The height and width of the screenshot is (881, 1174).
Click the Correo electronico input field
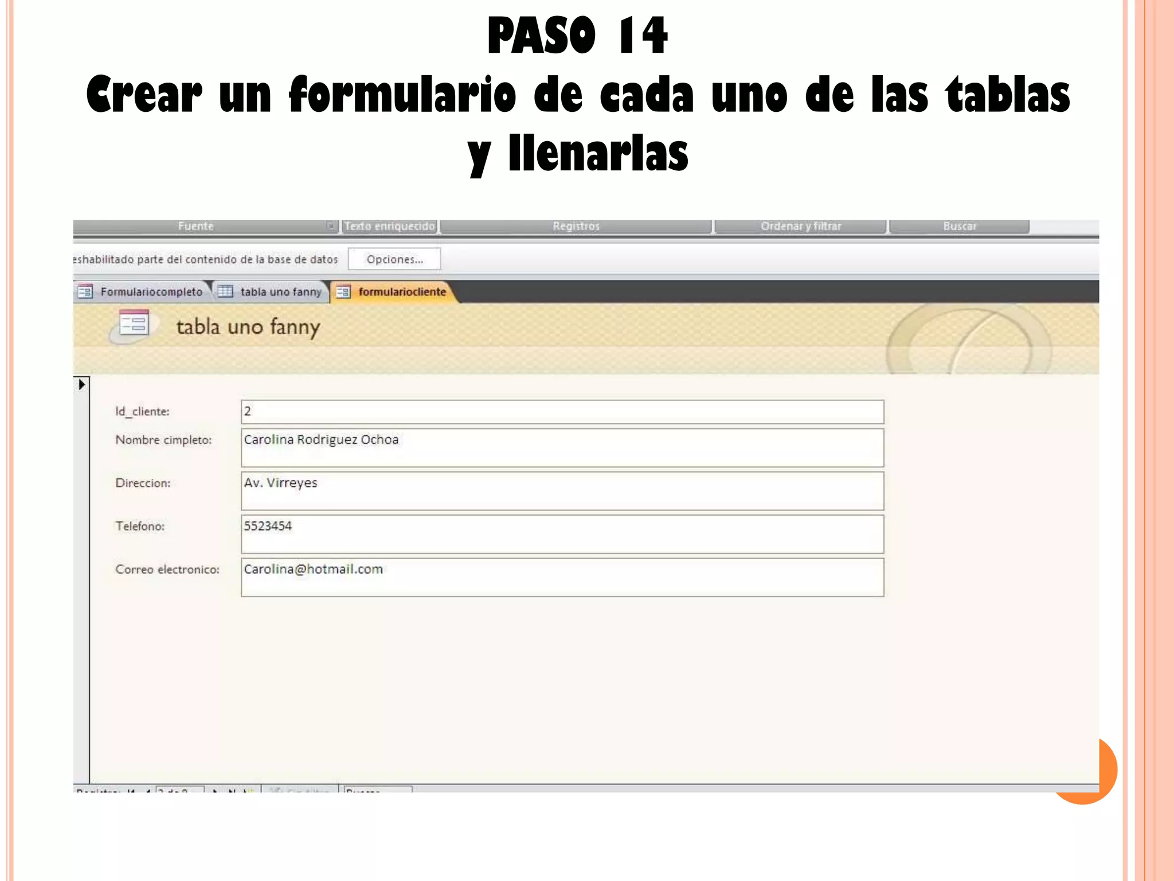562,578
